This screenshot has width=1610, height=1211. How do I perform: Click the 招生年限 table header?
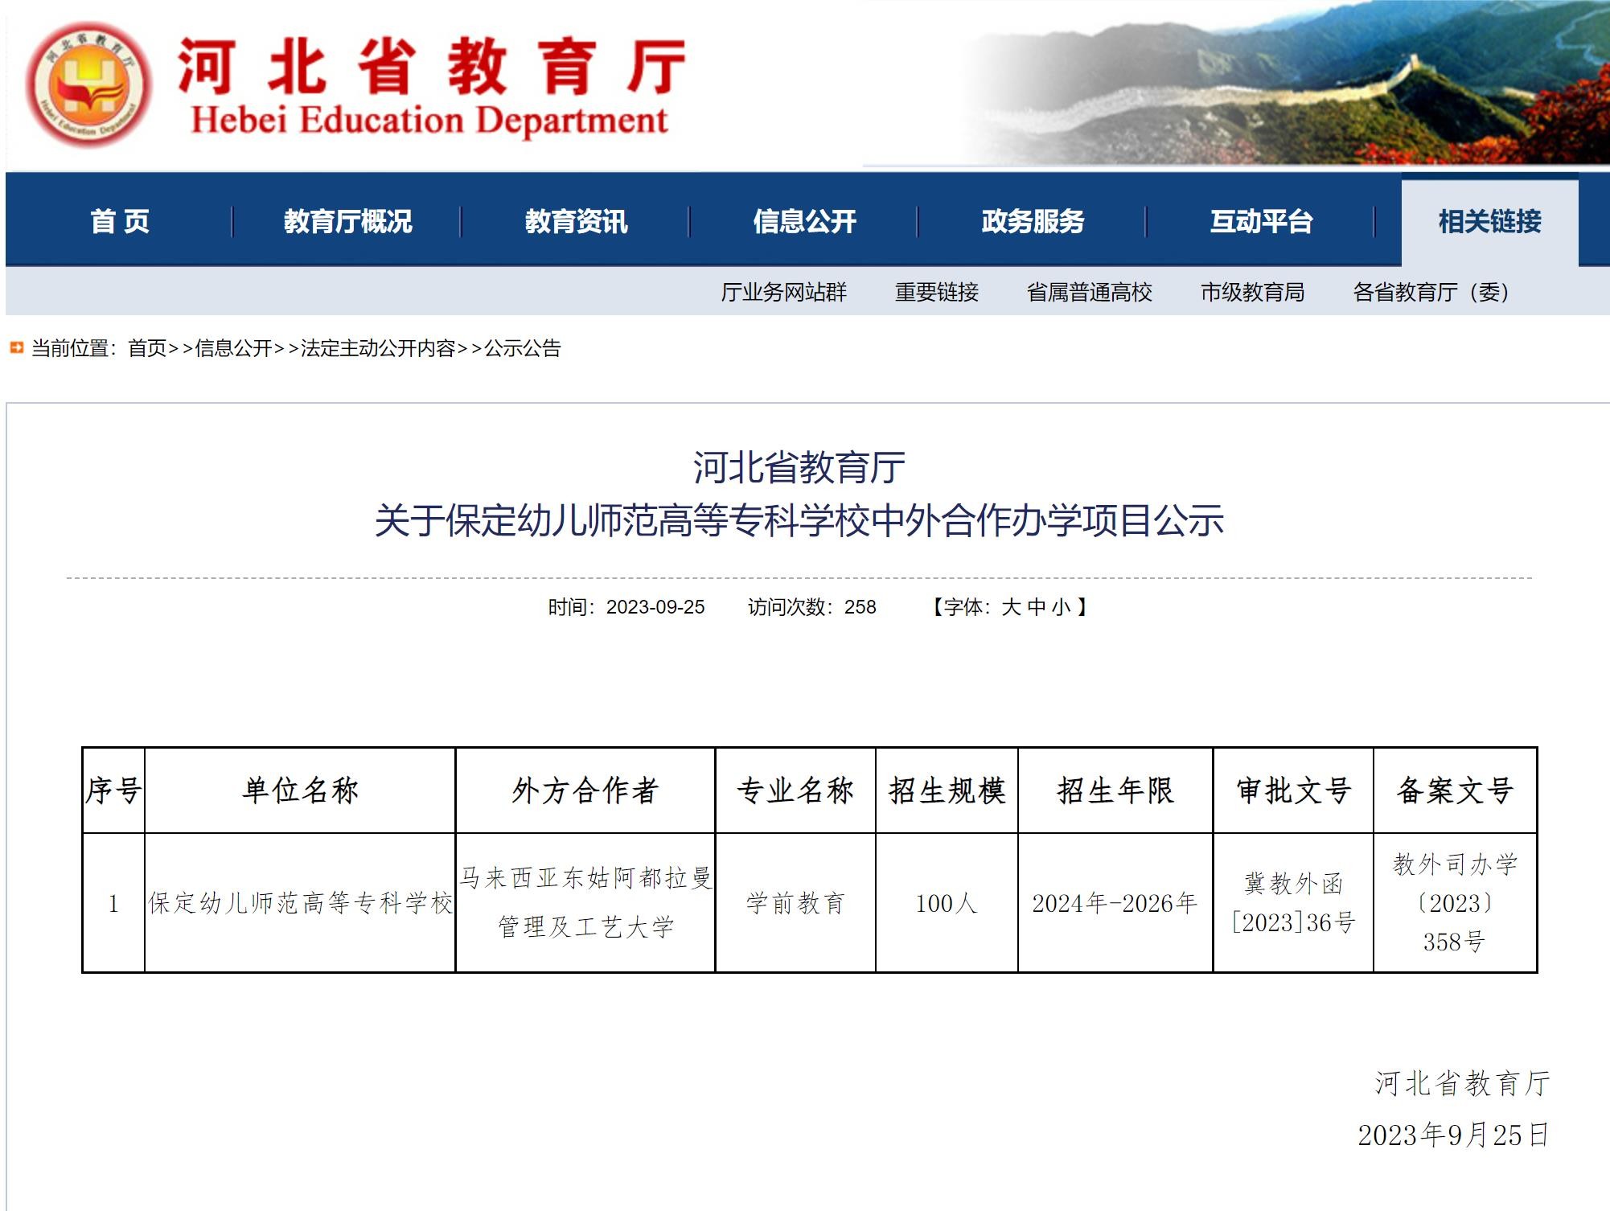(x=1115, y=790)
